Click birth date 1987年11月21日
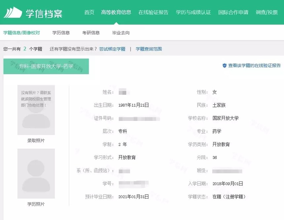284x220 pixels. 134,105
